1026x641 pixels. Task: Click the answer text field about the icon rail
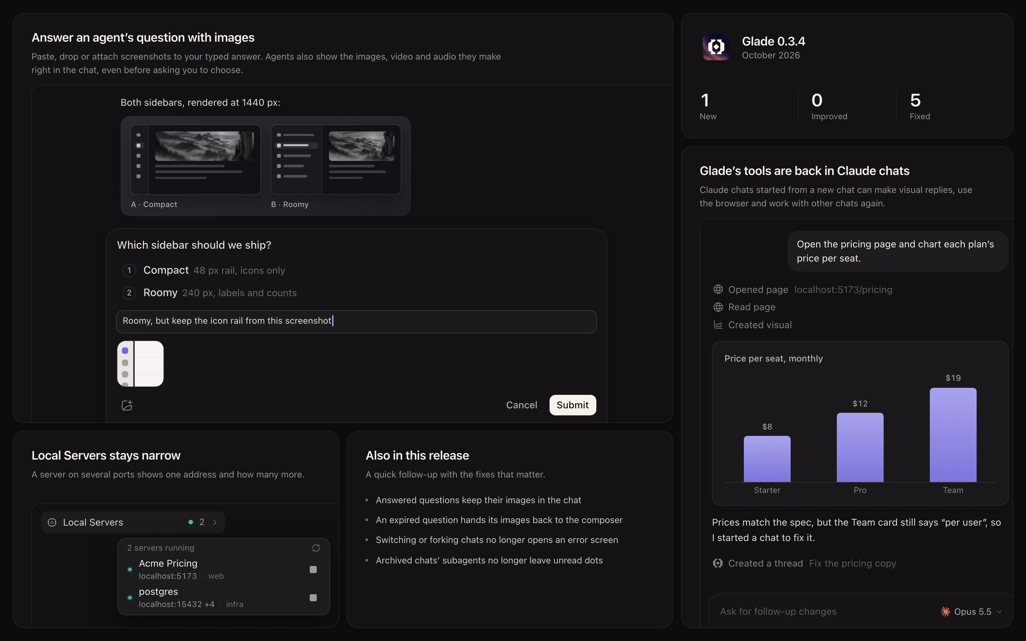(356, 321)
